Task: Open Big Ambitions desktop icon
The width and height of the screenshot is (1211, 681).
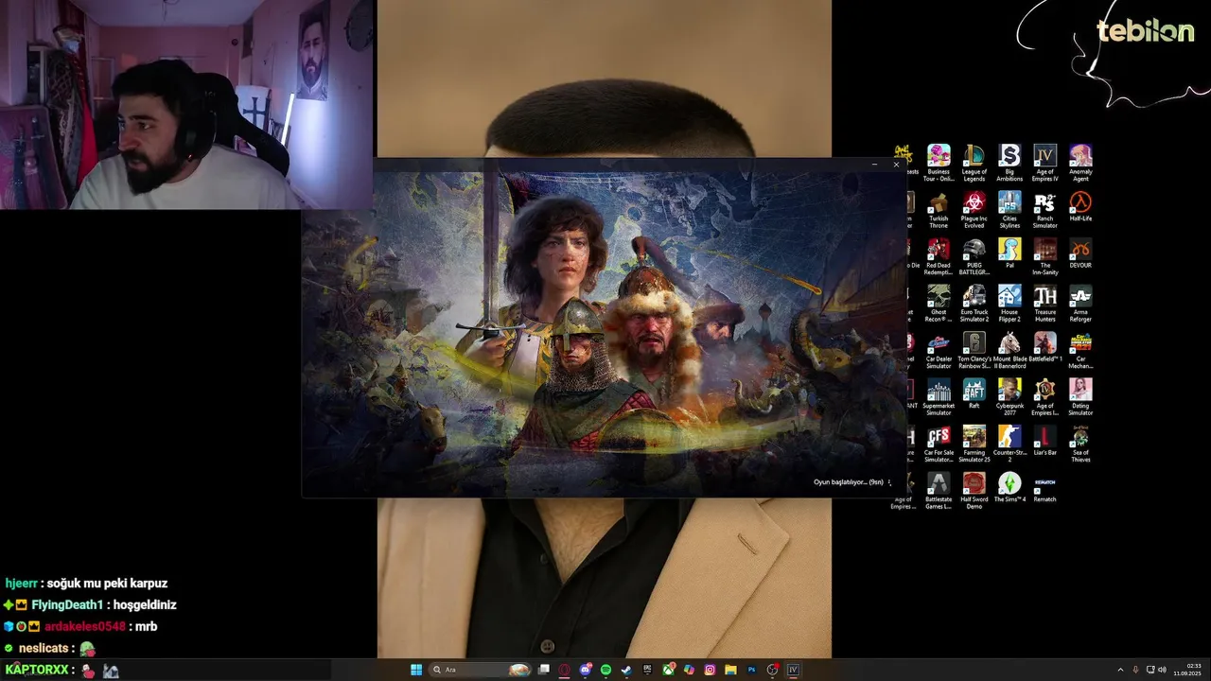Action: point(1009,163)
